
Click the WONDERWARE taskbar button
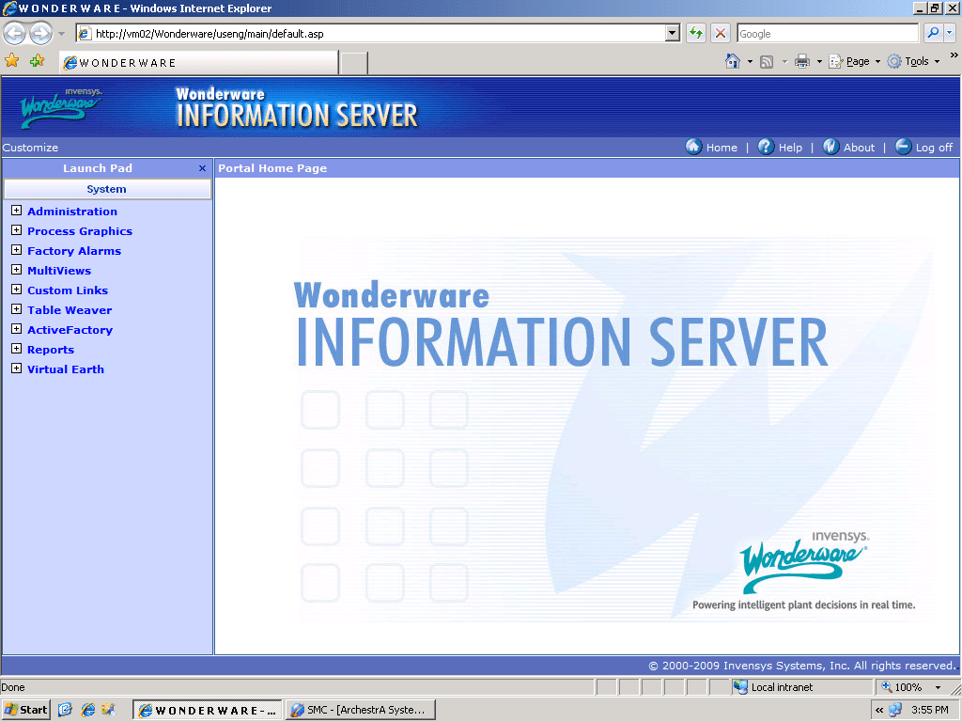click(208, 710)
